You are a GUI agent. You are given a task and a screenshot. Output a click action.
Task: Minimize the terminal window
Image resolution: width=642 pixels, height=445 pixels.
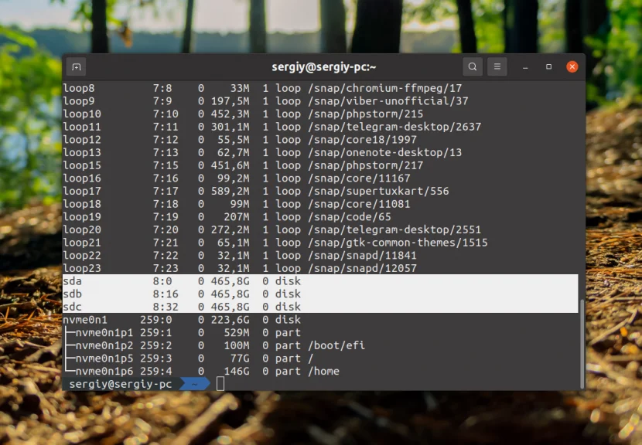(525, 67)
